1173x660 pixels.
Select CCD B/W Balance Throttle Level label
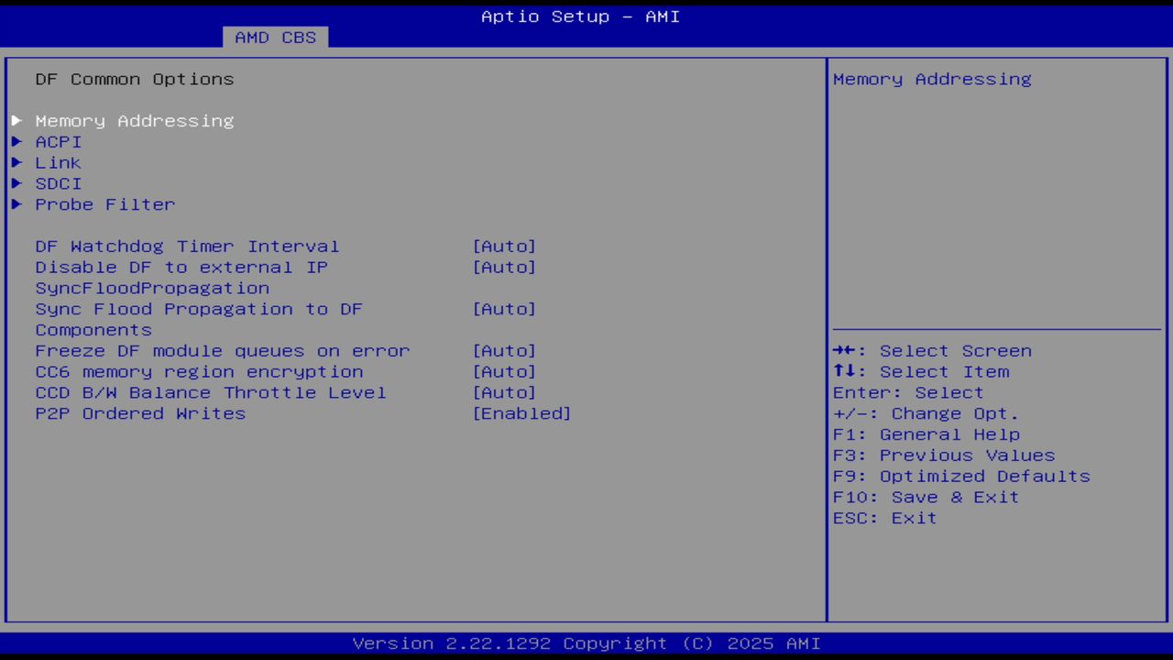211,393
